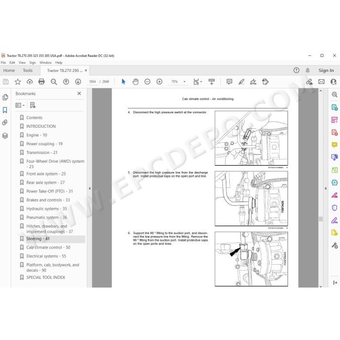This screenshot has height=340, width=340.
Task: Open find text magnifier tool
Action: [x=54, y=82]
